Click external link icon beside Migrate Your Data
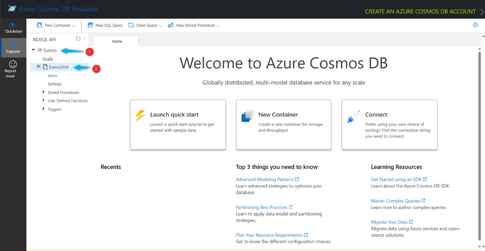The image size is (485, 251). (411, 221)
